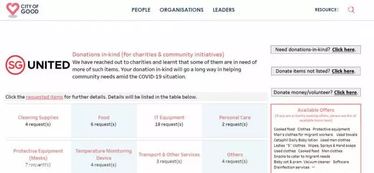Click the Donate money/volunteer link
374x173 pixels.
point(316,93)
